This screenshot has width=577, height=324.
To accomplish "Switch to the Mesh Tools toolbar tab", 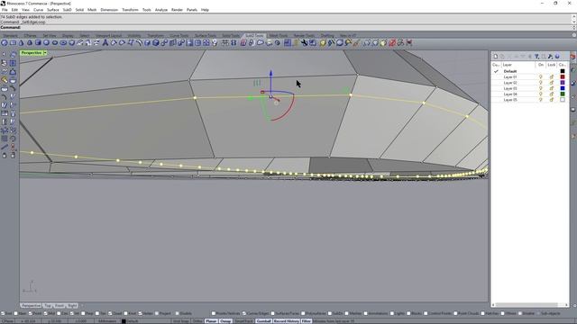I will 279,36.
